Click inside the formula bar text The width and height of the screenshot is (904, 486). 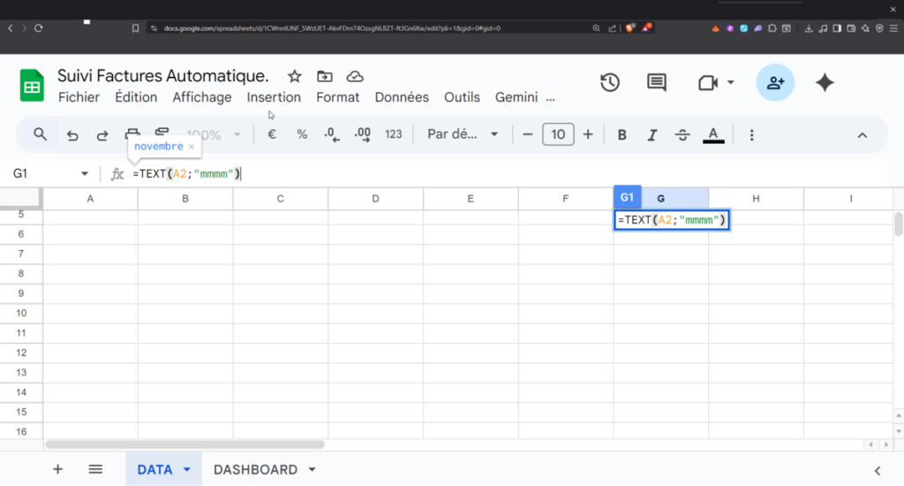(x=187, y=174)
